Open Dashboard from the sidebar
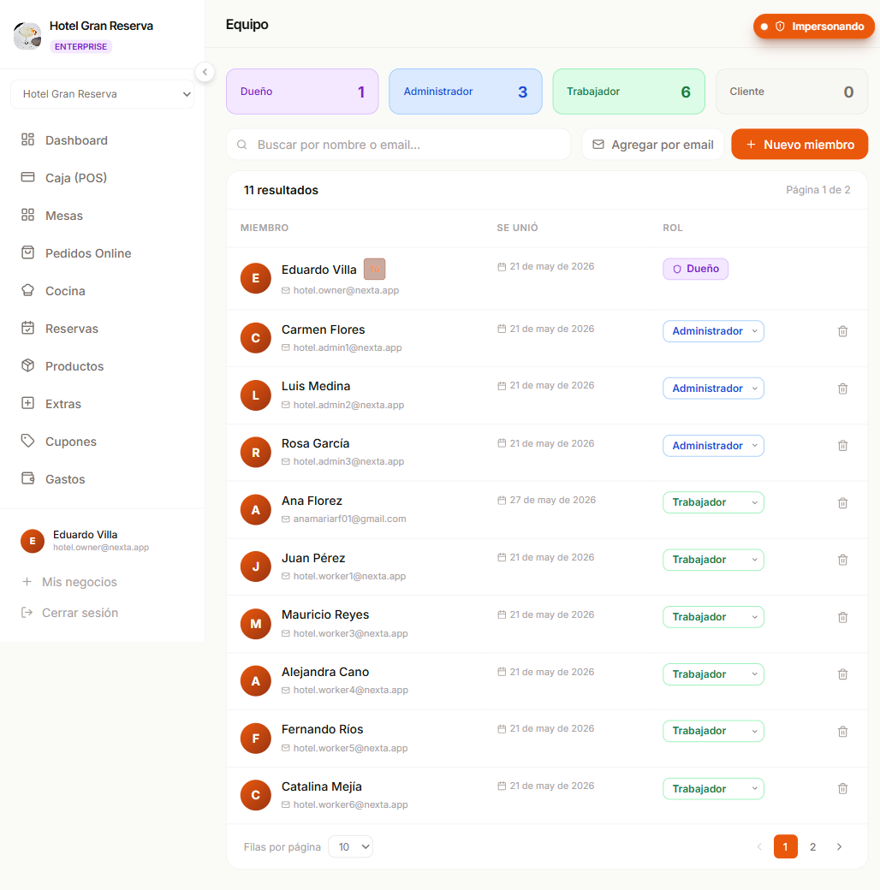880x890 pixels. [x=102, y=140]
